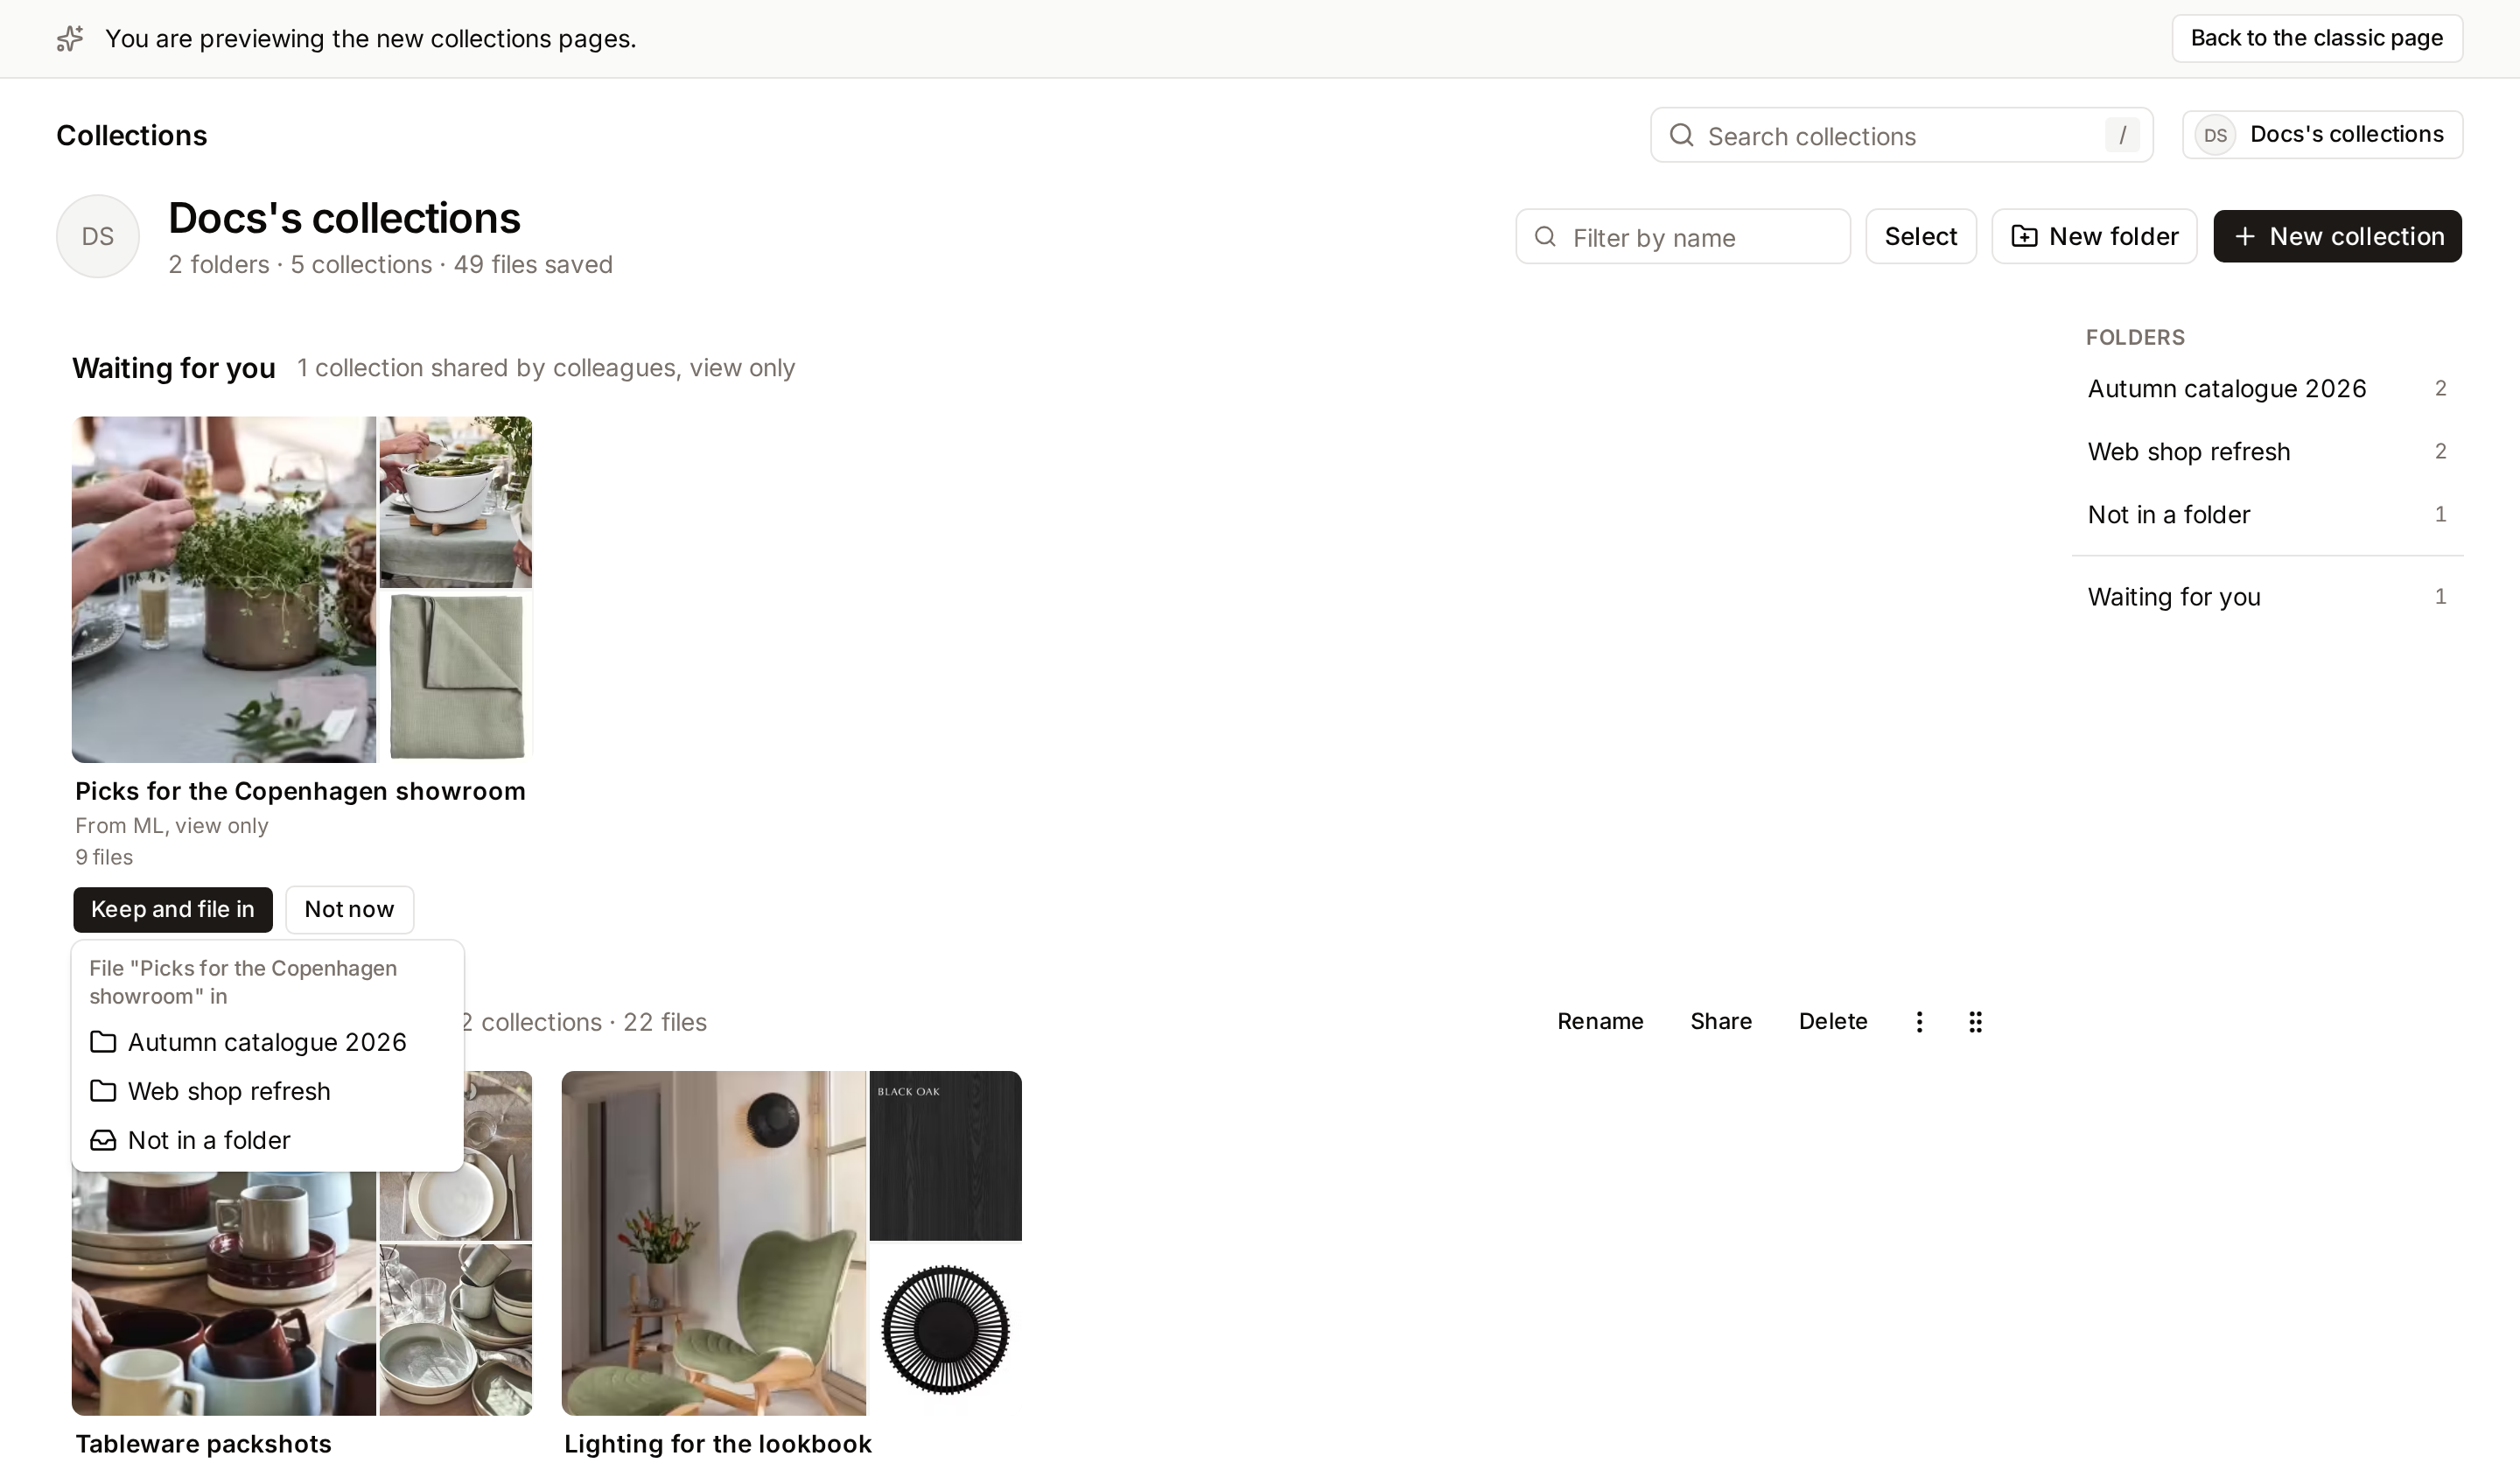The width and height of the screenshot is (2520, 1463).
Task: Open the white bowl on table thumbnail
Action: point(456,502)
